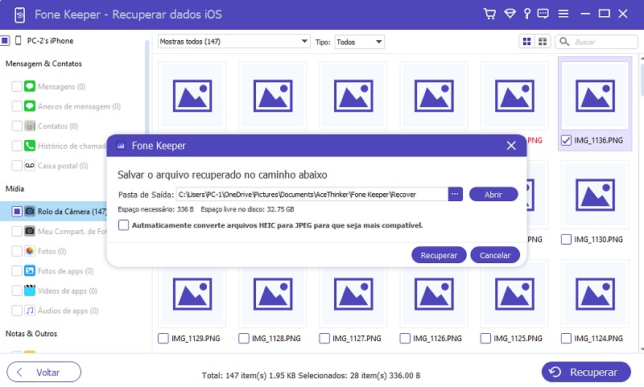Screen dimensions: 644x387
Task: Click the magnifier search icon
Action: click(564, 42)
